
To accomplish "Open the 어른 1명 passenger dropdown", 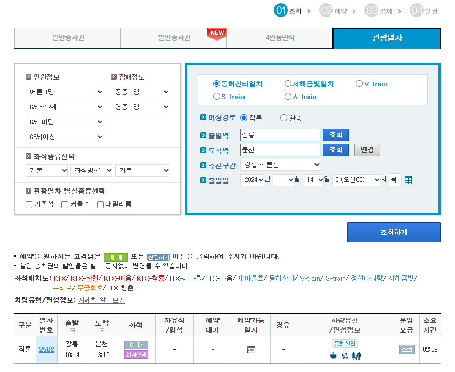I will click(64, 92).
